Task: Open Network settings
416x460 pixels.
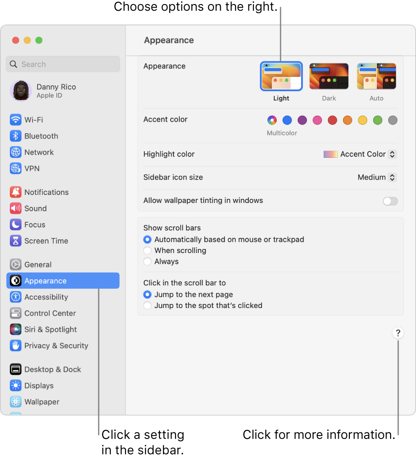Action: click(x=39, y=152)
